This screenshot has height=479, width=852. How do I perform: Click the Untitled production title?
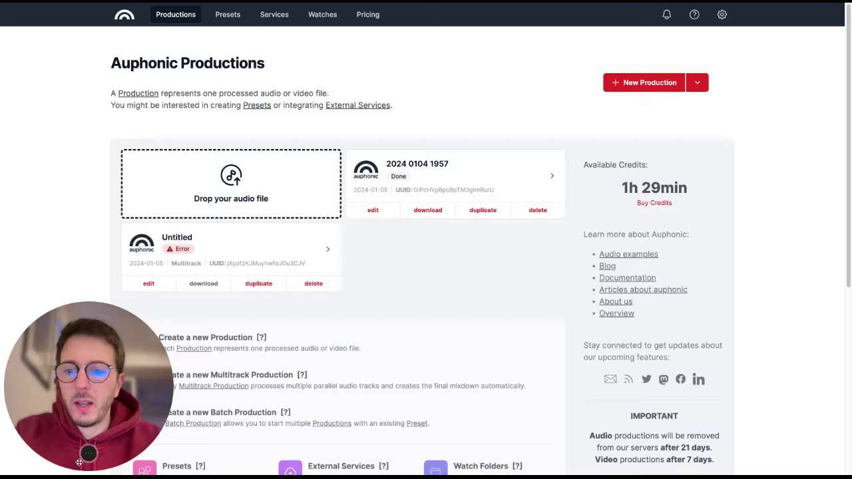[177, 238]
